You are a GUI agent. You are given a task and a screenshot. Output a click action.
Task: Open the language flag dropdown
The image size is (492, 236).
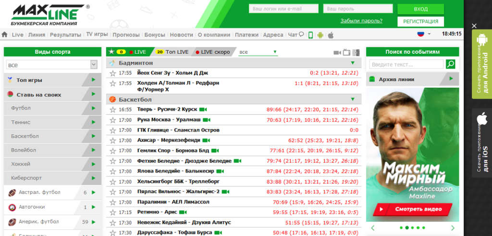[x=424, y=34]
